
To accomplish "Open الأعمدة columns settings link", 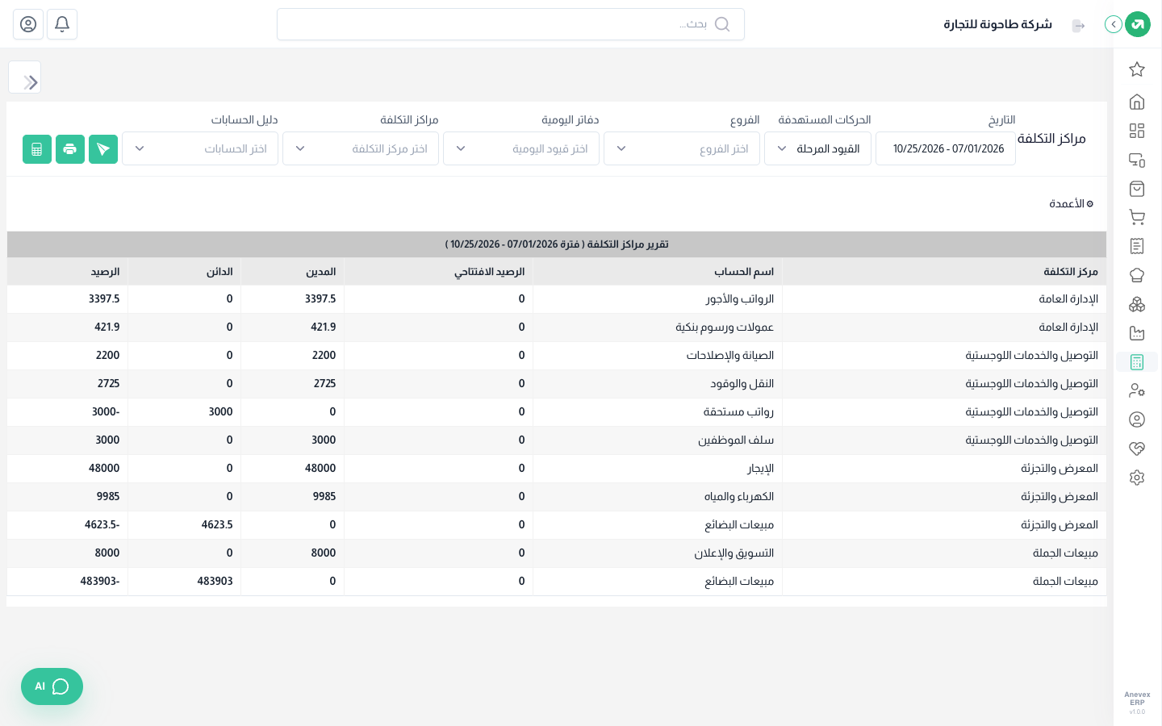I will pos(1071,204).
